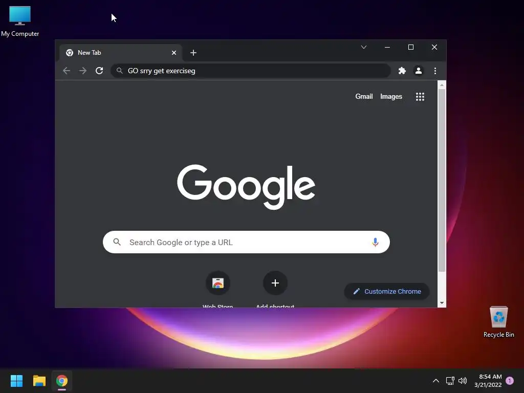
Task: Open the Extensions puzzle icon
Action: click(402, 71)
